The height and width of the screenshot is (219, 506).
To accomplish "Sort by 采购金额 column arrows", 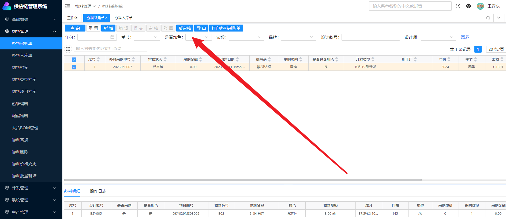I will [201, 59].
